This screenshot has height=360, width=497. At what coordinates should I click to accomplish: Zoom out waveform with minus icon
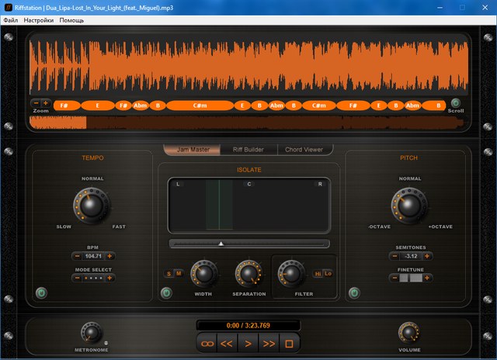pyautogui.click(x=36, y=103)
